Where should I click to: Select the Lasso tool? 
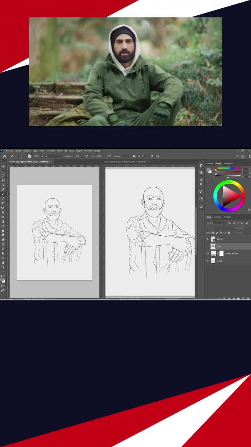pyautogui.click(x=3, y=175)
